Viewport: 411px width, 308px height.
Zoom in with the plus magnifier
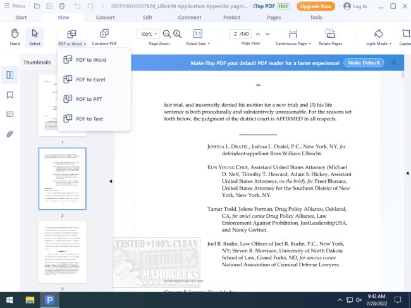pos(178,33)
